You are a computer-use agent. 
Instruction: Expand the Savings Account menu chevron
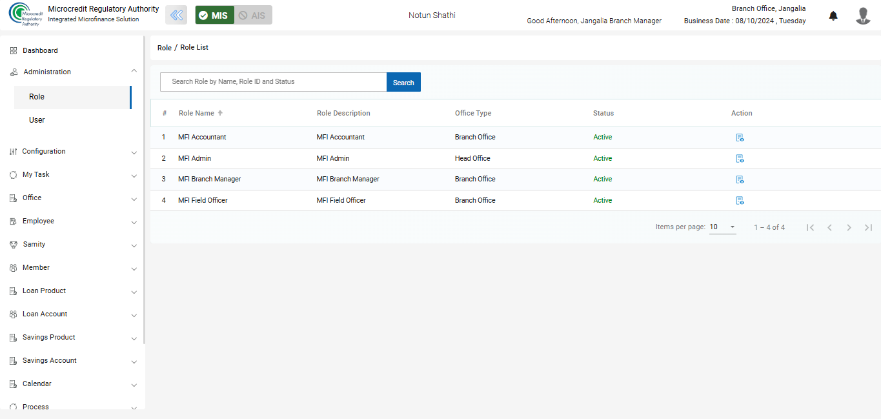[134, 362]
